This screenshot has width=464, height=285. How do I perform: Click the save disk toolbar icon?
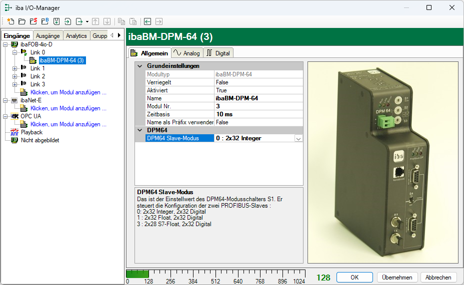[56, 21]
